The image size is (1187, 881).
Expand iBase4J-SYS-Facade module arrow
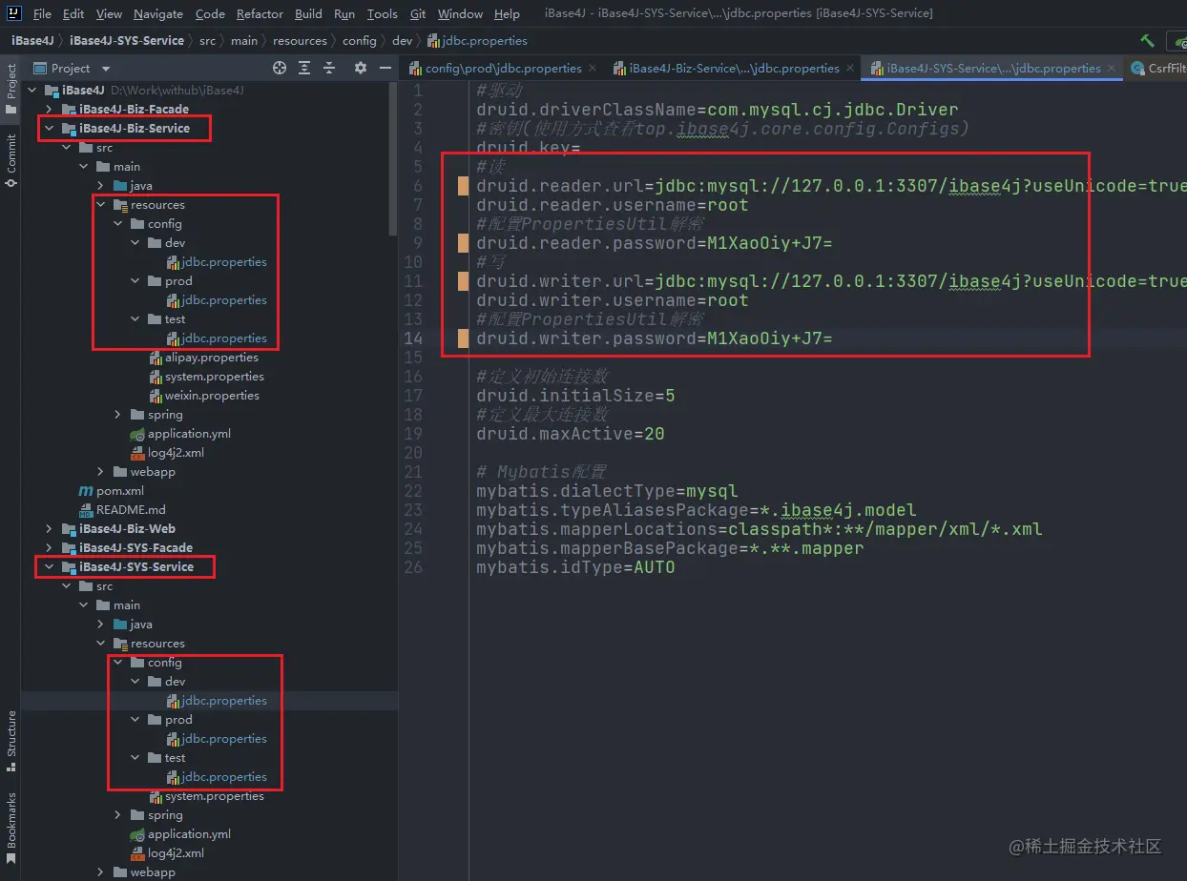point(49,548)
